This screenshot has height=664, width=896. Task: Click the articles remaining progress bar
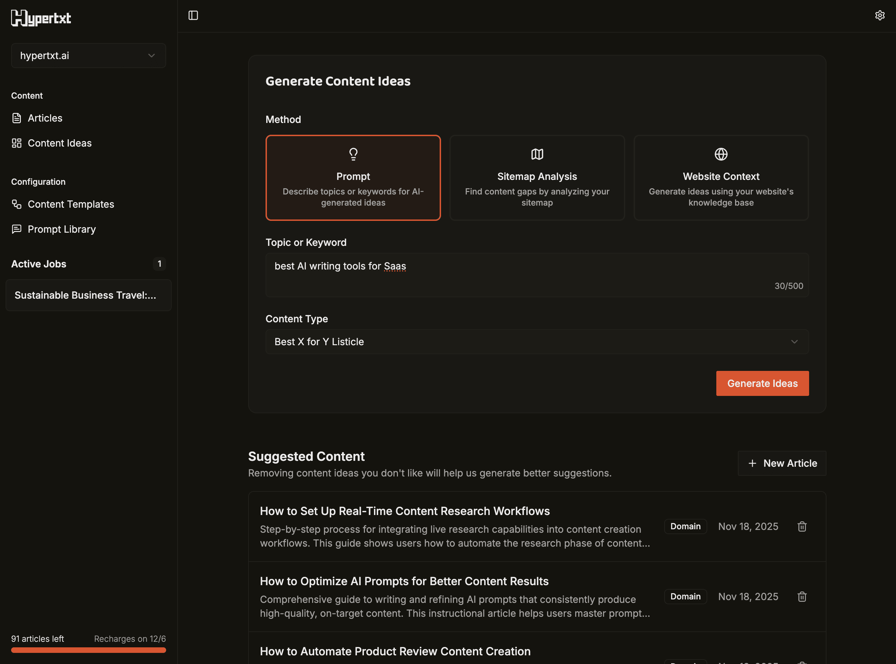[x=89, y=650]
